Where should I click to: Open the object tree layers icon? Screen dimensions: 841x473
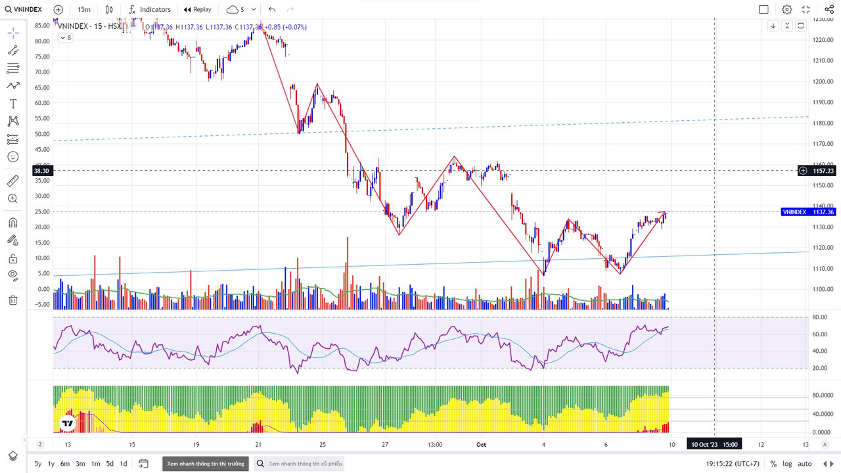[13, 456]
